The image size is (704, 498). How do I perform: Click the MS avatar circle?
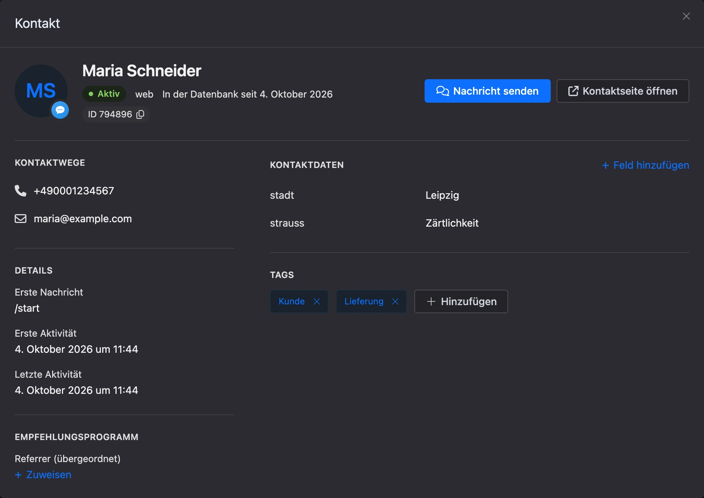(x=41, y=91)
